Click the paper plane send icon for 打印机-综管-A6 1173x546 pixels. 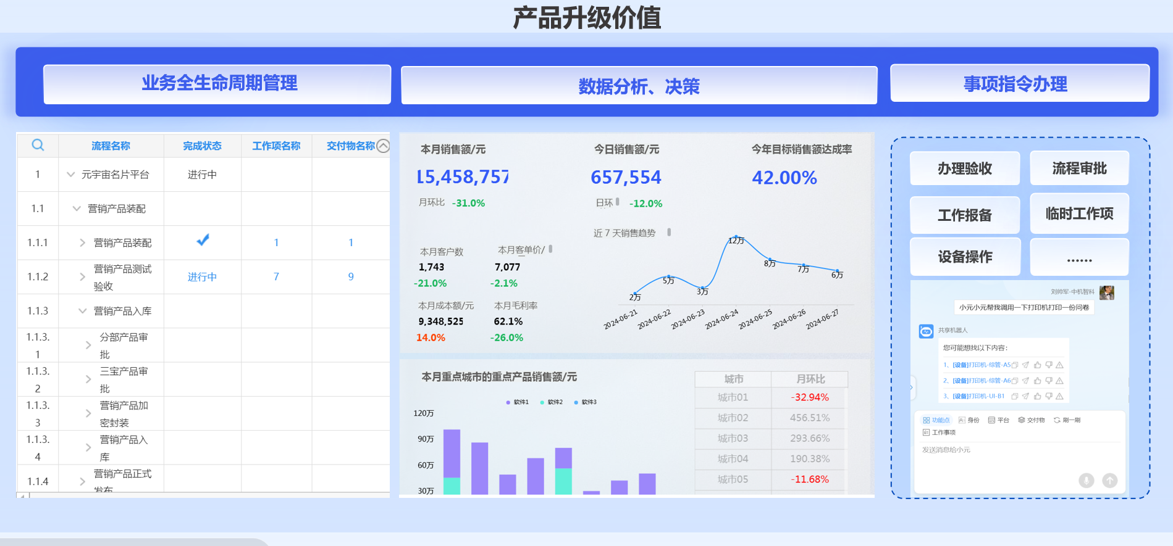click(x=1025, y=381)
